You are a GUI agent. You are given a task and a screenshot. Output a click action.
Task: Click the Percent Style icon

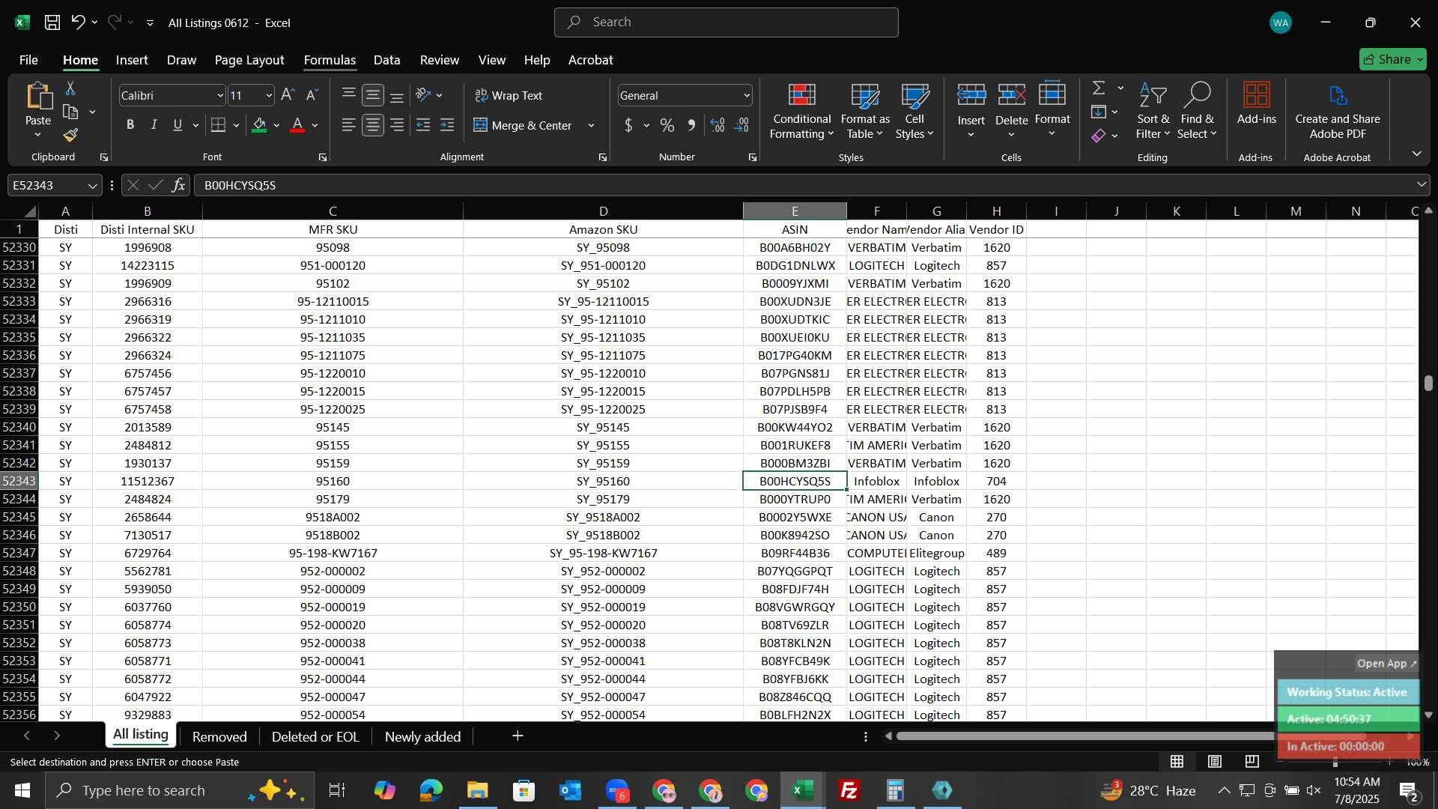[x=667, y=125]
